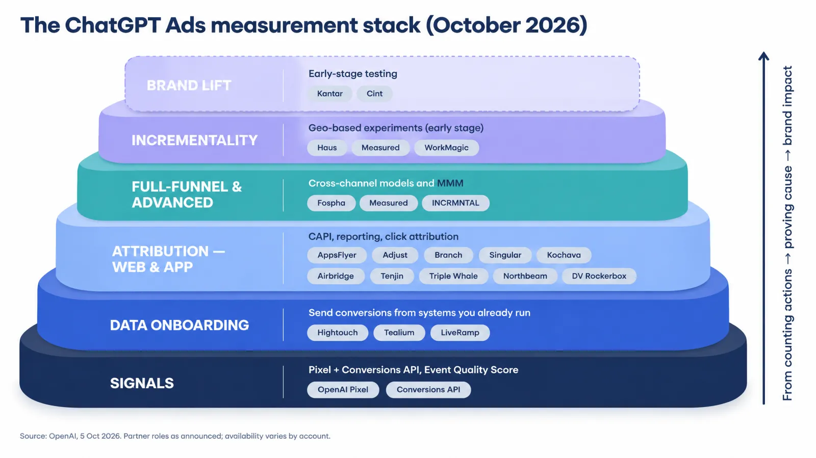Select the Triple Whale pill
The height and width of the screenshot is (458, 816).
(x=453, y=276)
